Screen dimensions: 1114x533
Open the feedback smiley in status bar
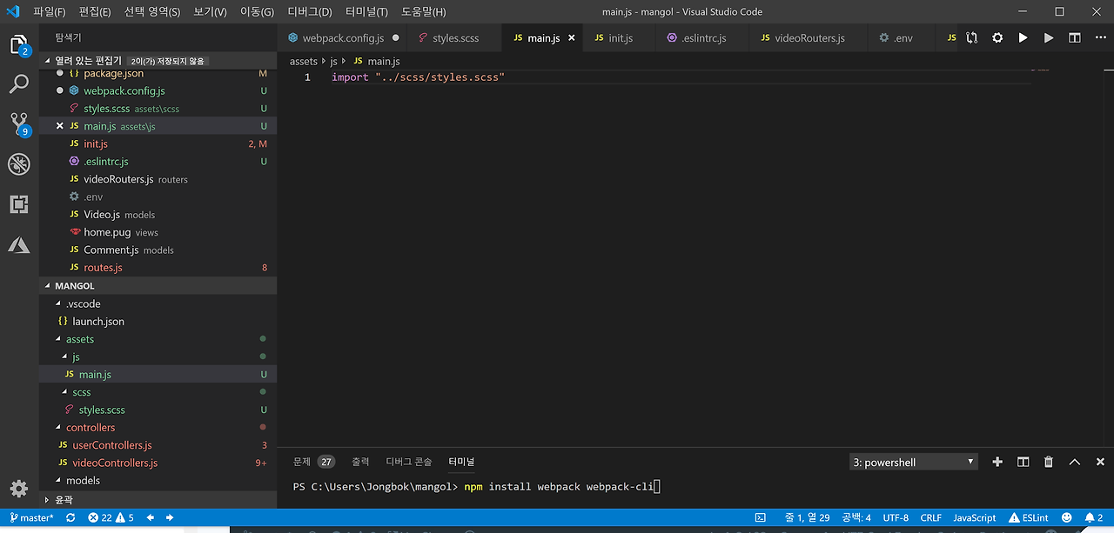click(1067, 518)
